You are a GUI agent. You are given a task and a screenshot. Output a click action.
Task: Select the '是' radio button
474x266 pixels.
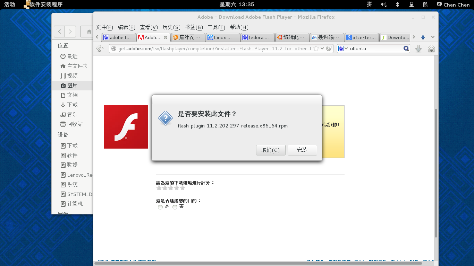tap(160, 207)
